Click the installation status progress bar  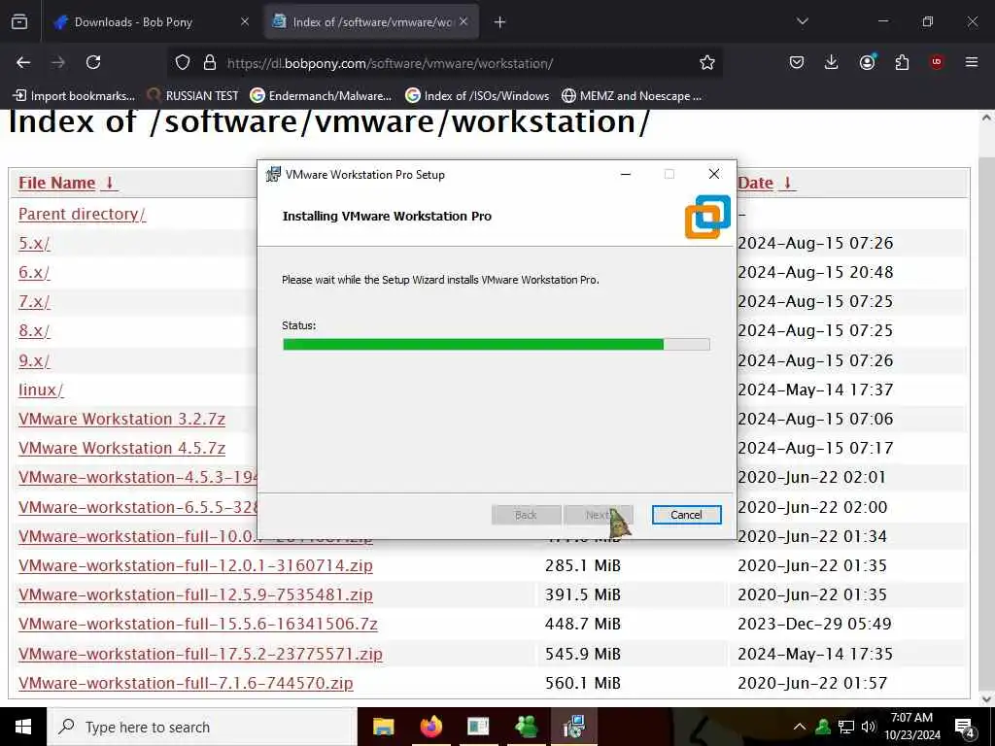click(497, 345)
